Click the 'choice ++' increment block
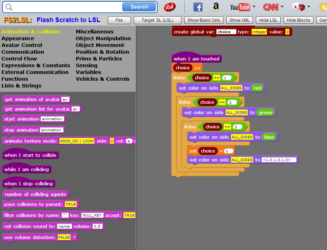The width and height of the screenshot is (327, 250). (x=187, y=68)
